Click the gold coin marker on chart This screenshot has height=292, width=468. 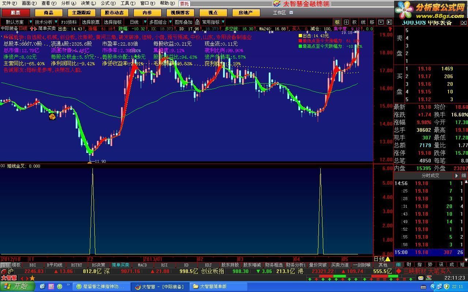click(52, 116)
